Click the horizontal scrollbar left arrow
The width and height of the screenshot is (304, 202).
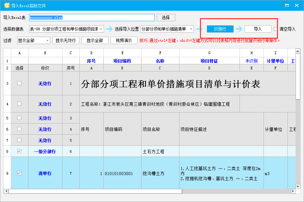click(x=6, y=191)
